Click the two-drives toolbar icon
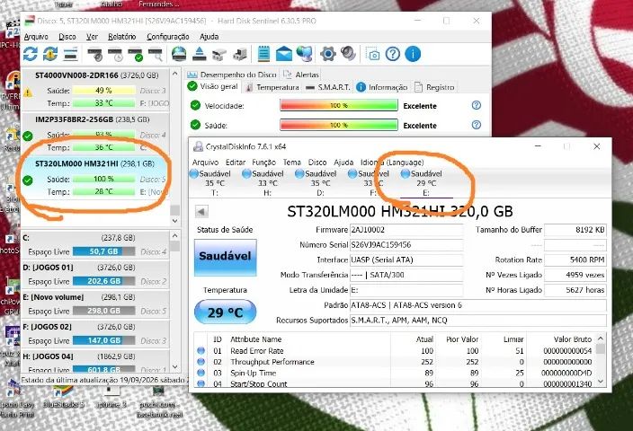The height and width of the screenshot is (431, 633). 219,54
